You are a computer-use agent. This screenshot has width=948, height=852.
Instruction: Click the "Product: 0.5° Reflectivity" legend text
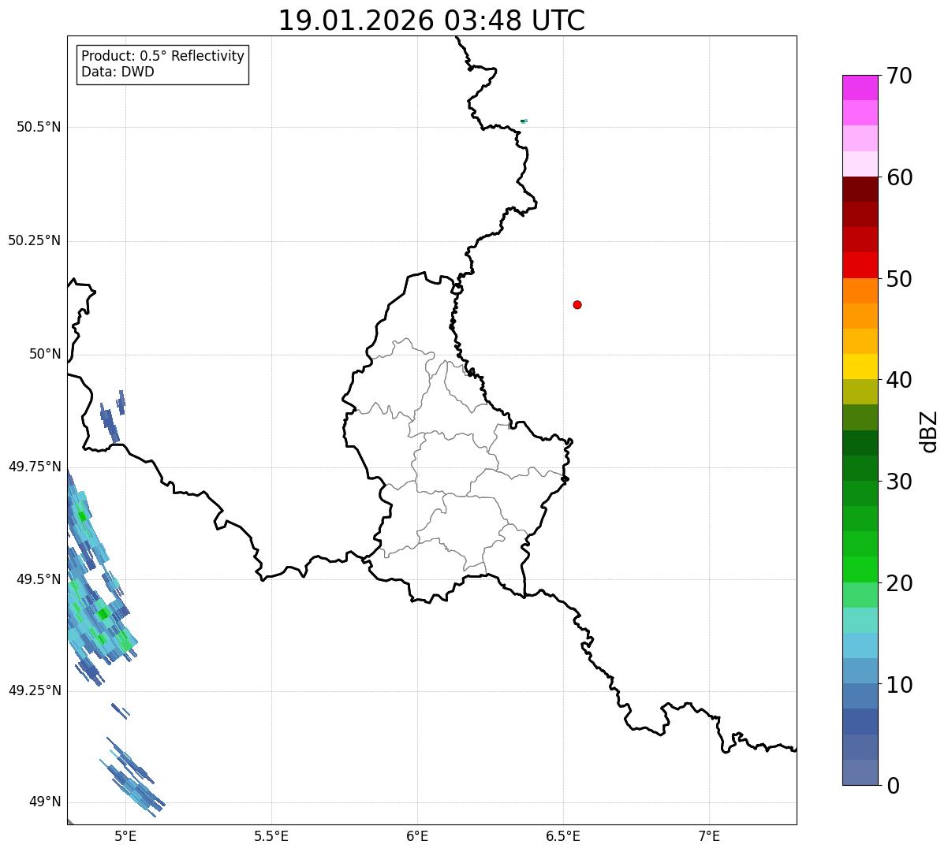(162, 57)
